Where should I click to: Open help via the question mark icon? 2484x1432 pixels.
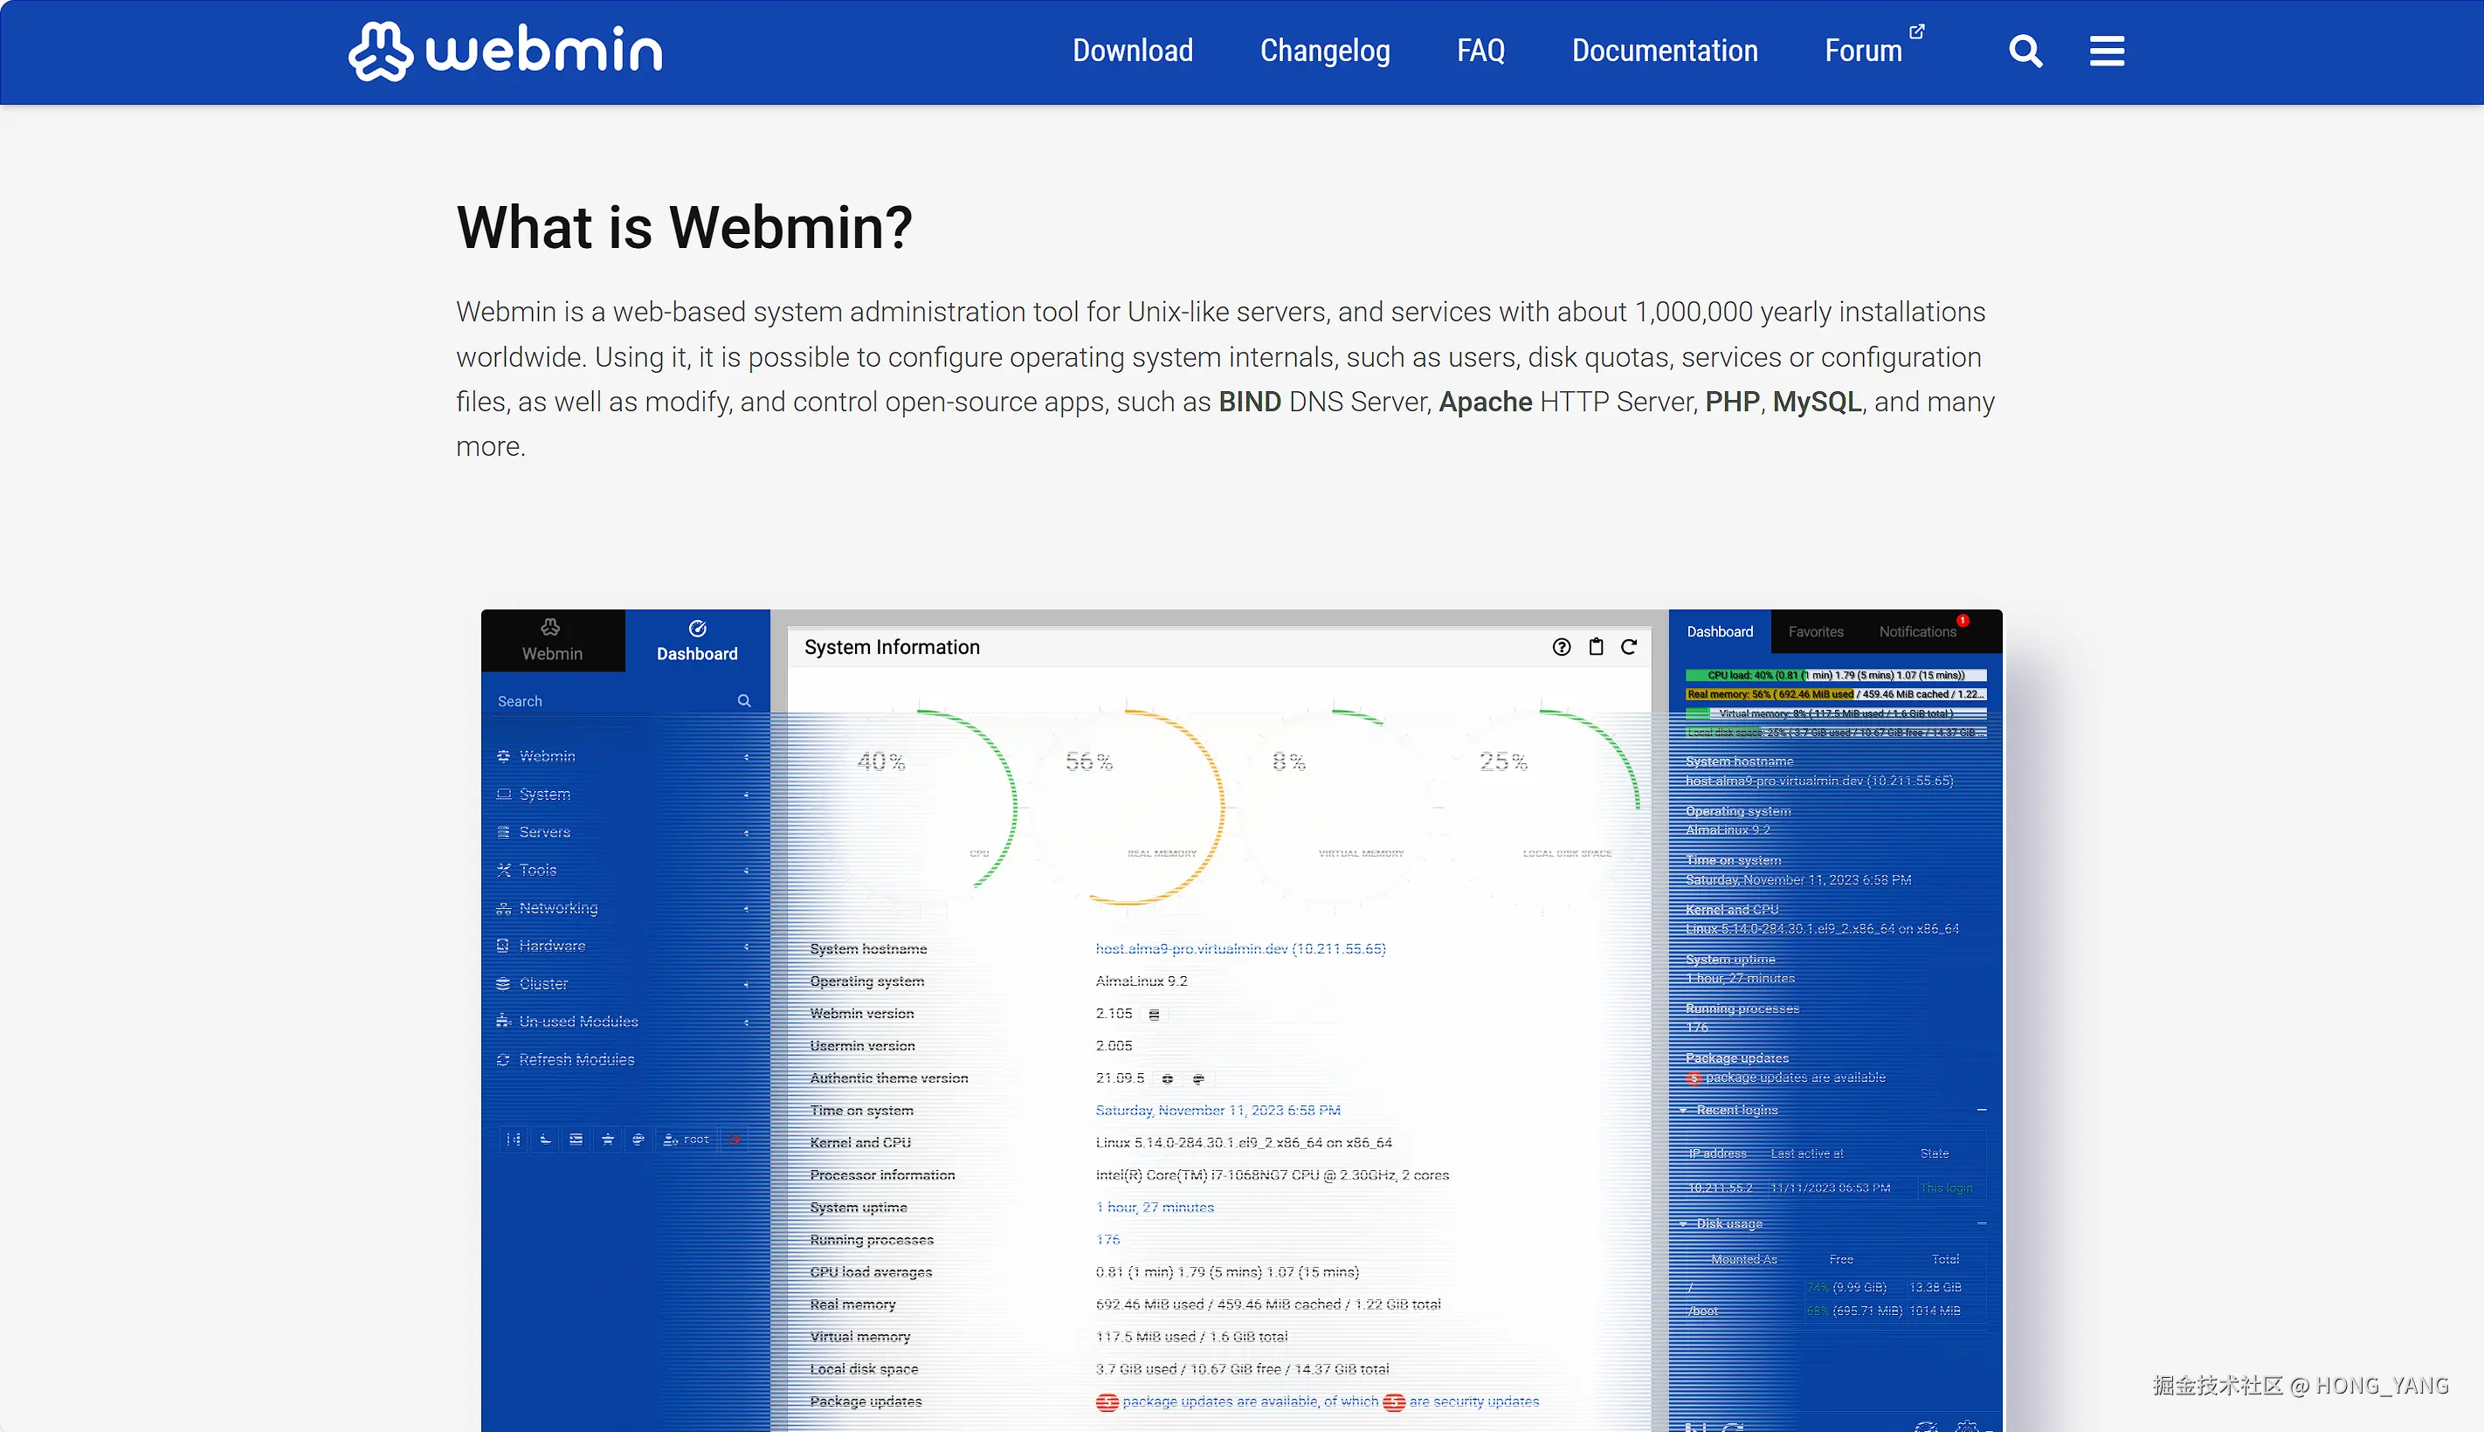(1561, 647)
